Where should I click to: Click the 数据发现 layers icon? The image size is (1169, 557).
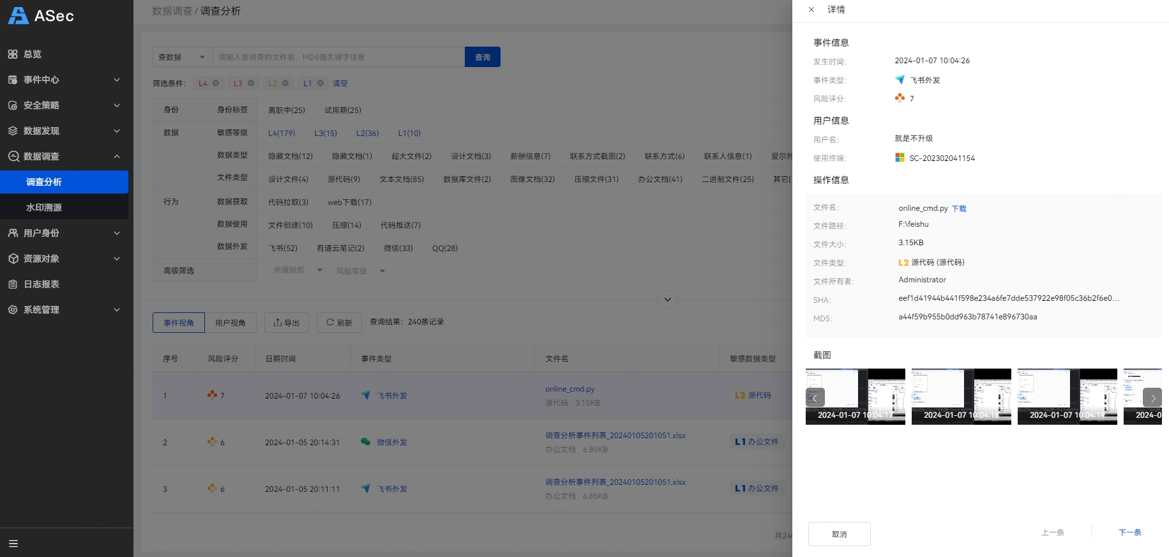point(13,131)
